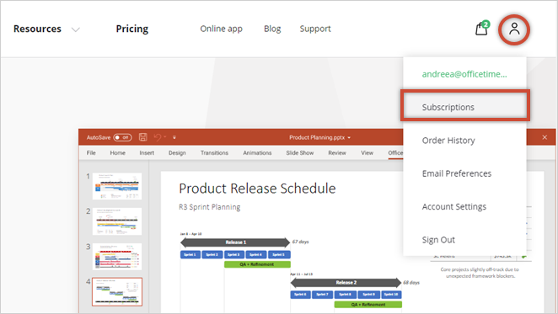
Task: Select slide 2 thumbnail
Action: [x=117, y=221]
